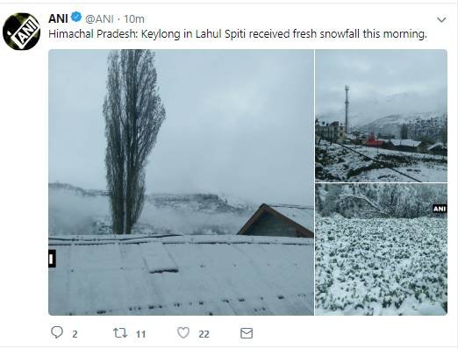The width and height of the screenshot is (458, 349).
Task: Click the reply count 2
Action: [75, 334]
